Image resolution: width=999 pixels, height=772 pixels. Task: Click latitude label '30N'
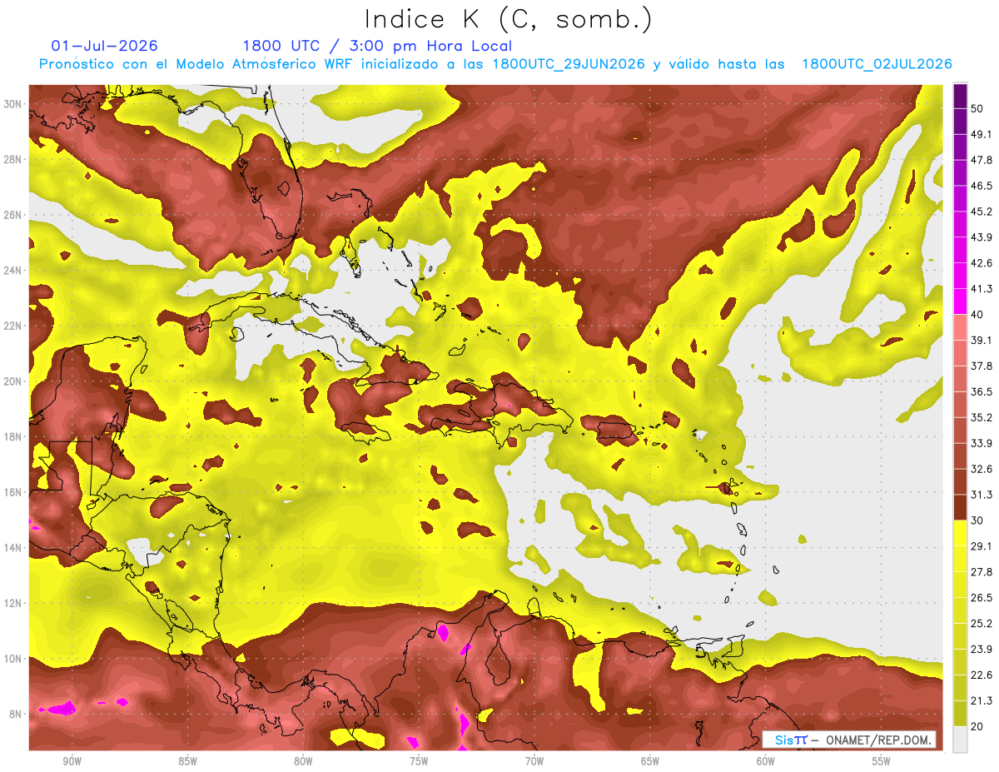[13, 104]
